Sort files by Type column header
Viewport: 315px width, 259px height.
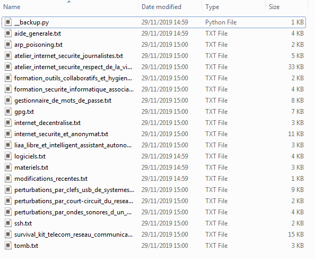tap(212, 7)
